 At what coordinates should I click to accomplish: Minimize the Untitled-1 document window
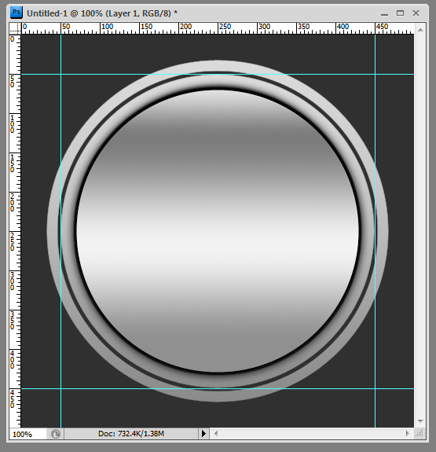pyautogui.click(x=384, y=13)
